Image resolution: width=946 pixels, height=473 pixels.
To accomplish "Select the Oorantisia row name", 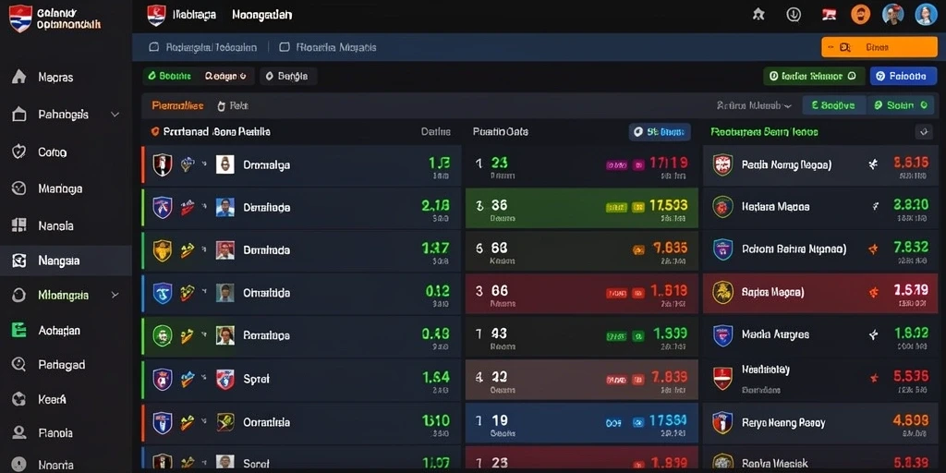I will [266, 422].
